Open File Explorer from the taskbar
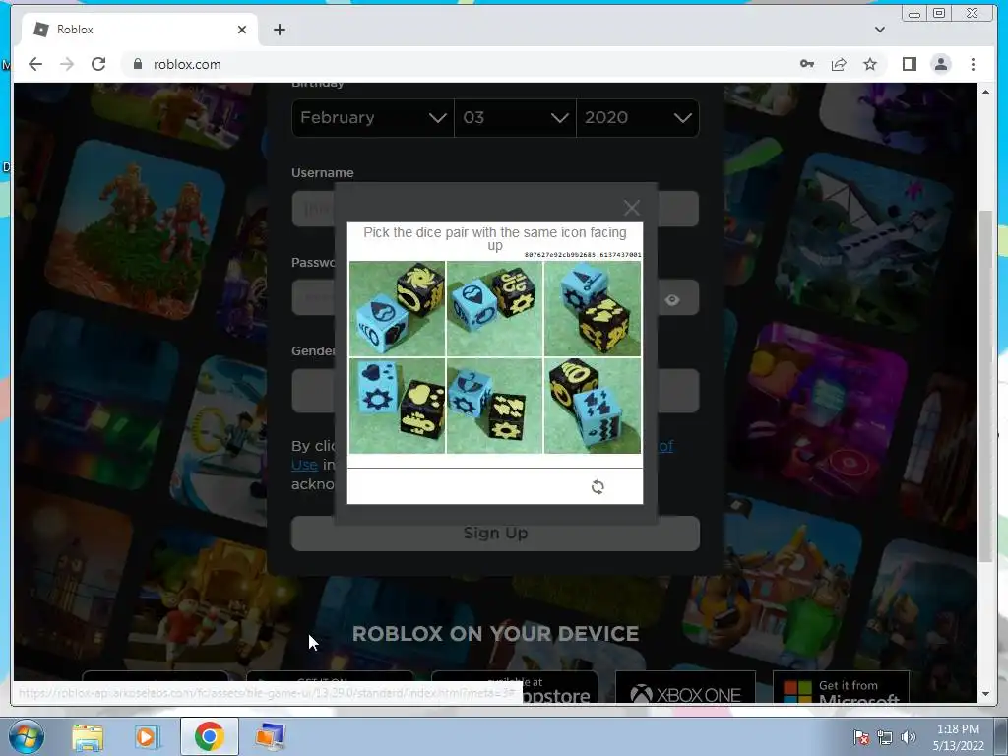This screenshot has width=1008, height=756. [88, 736]
